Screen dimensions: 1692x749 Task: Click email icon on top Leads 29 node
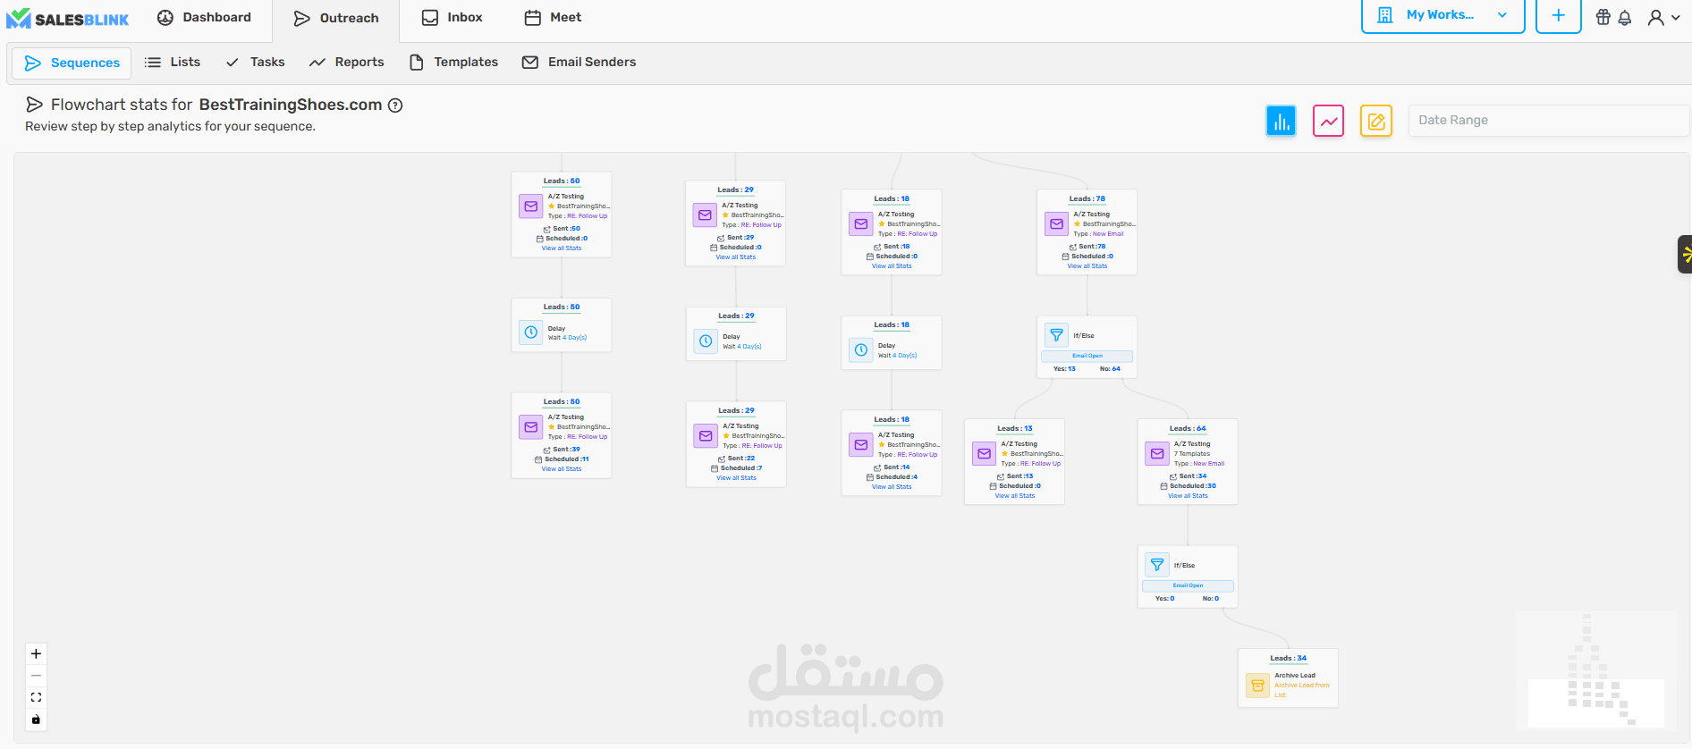(x=705, y=215)
